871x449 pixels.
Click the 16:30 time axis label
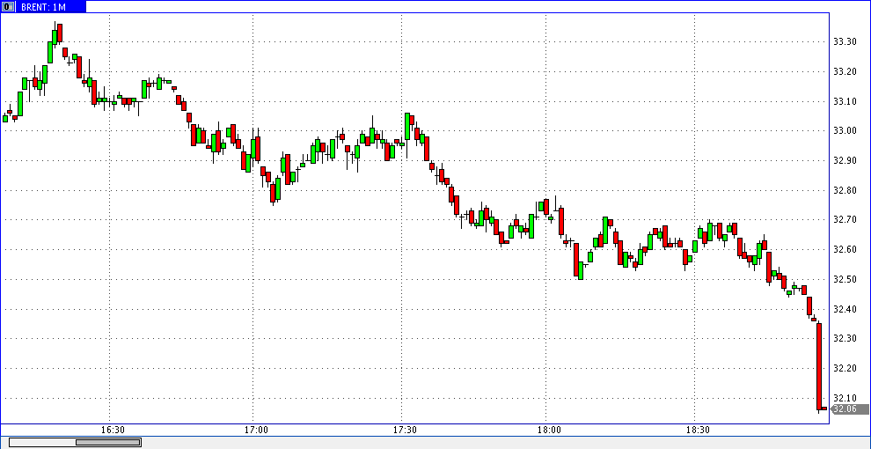(113, 431)
